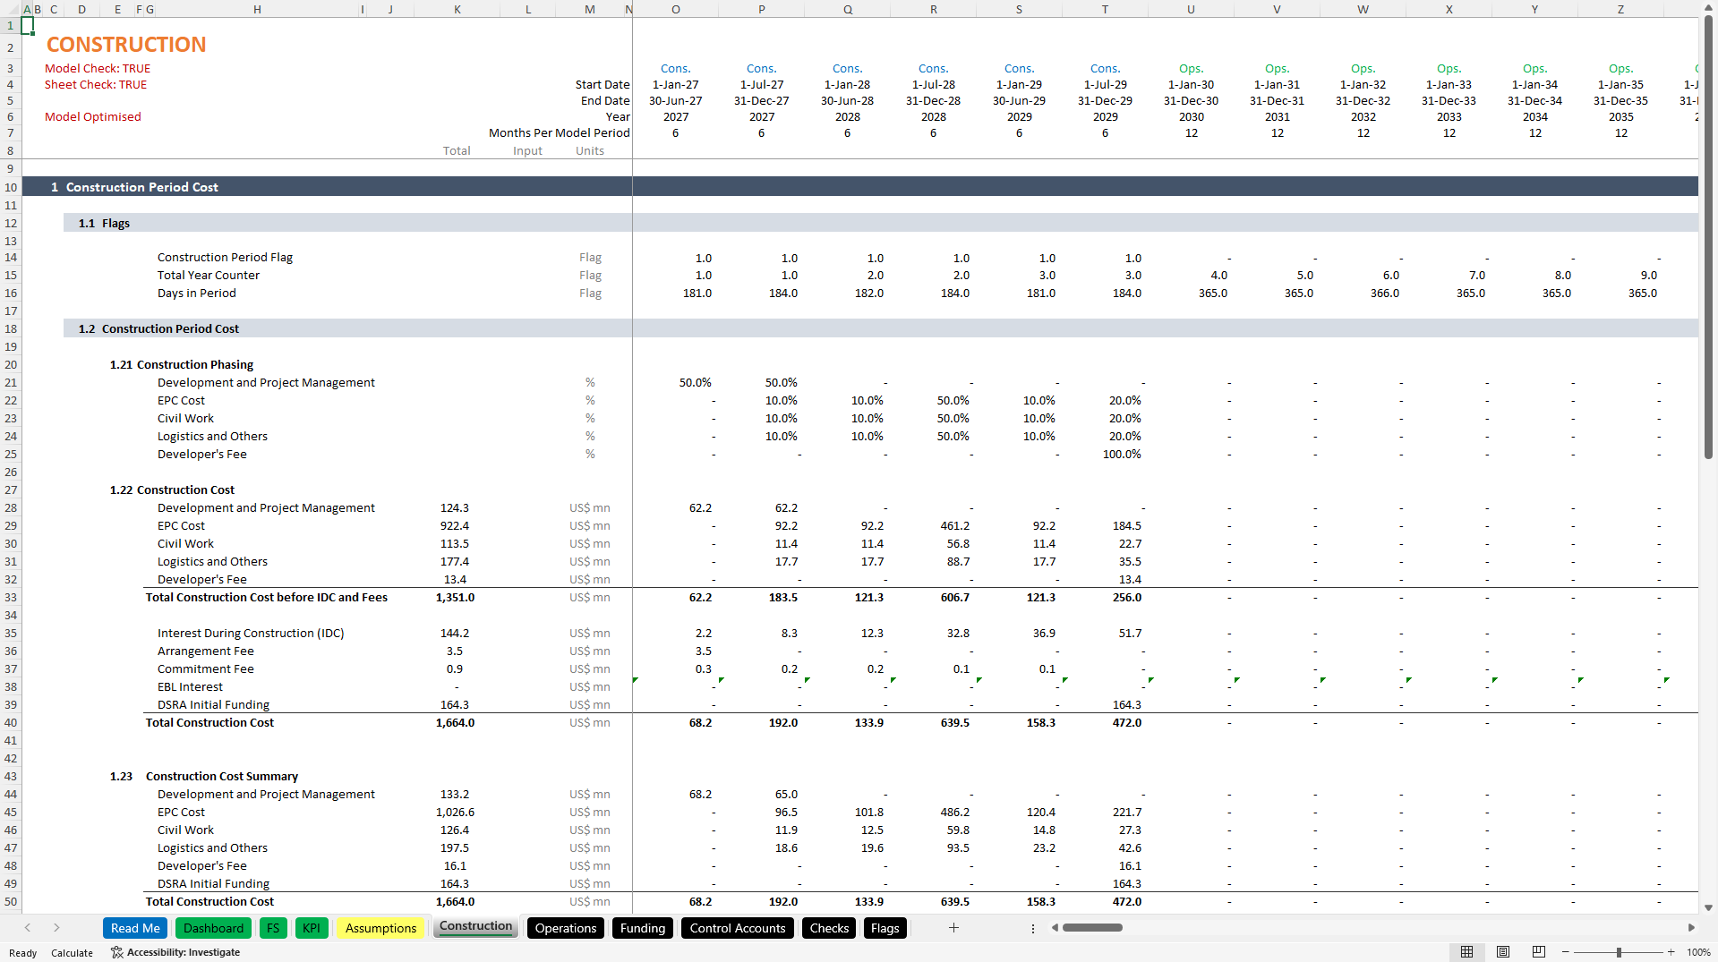This screenshot has height=962, width=1718.
Task: Click horizontal scroll left arrow
Action: 1056,928
